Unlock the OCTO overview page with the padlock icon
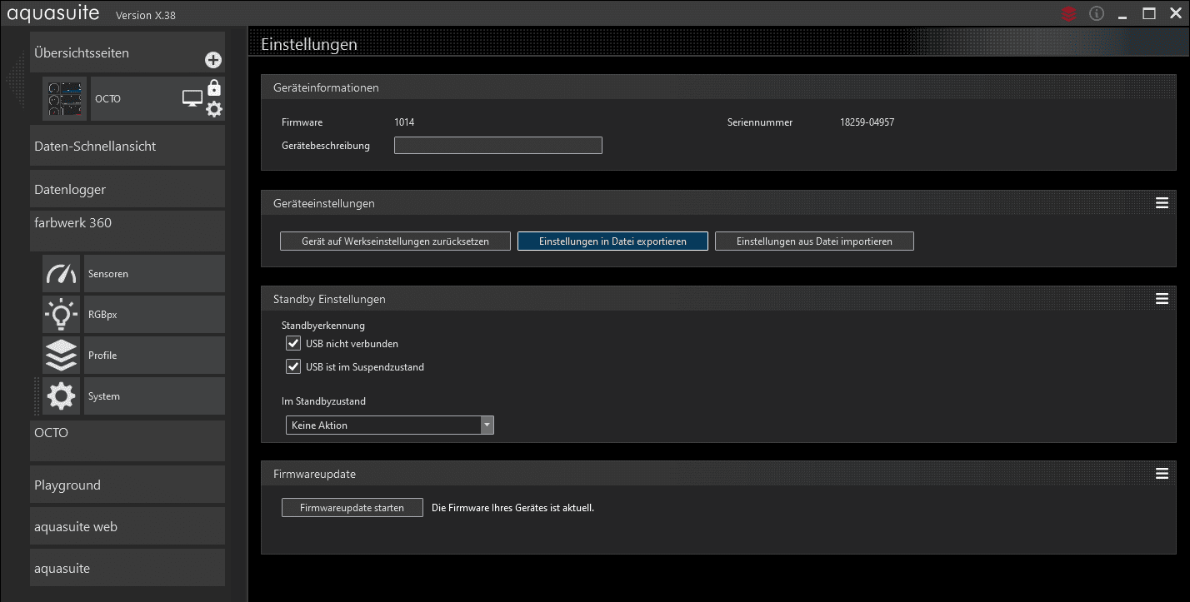 (214, 87)
